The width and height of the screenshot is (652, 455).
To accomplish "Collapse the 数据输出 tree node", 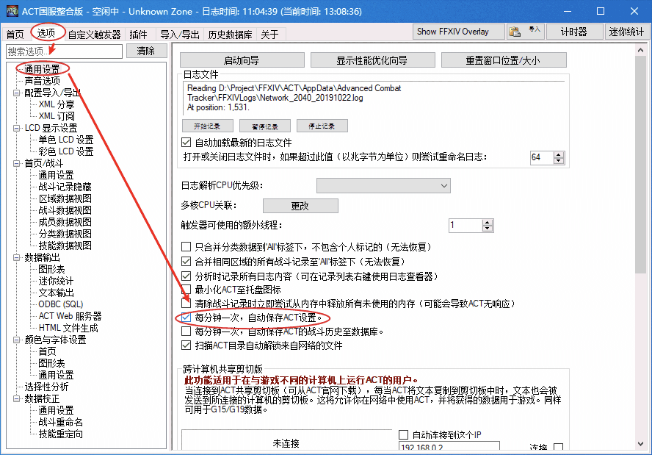I will click(x=17, y=257).
